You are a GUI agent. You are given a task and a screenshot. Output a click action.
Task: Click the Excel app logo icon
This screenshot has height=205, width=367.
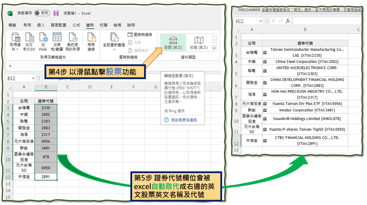coord(10,13)
